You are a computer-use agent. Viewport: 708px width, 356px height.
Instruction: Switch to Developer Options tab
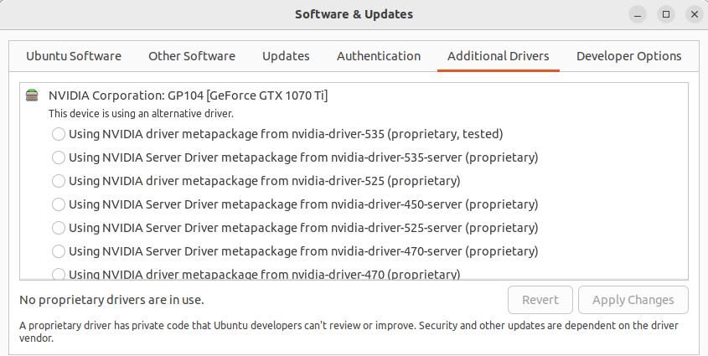pos(628,56)
